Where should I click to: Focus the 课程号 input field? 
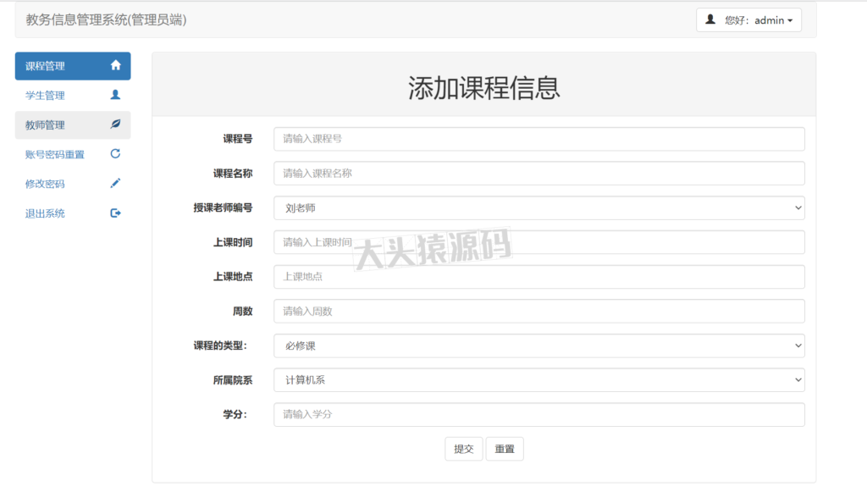point(539,139)
